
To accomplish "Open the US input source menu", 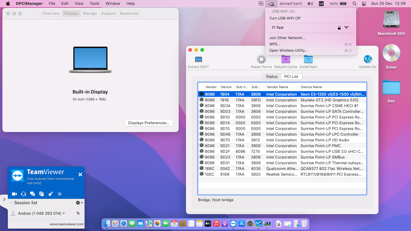I will coord(321,4).
